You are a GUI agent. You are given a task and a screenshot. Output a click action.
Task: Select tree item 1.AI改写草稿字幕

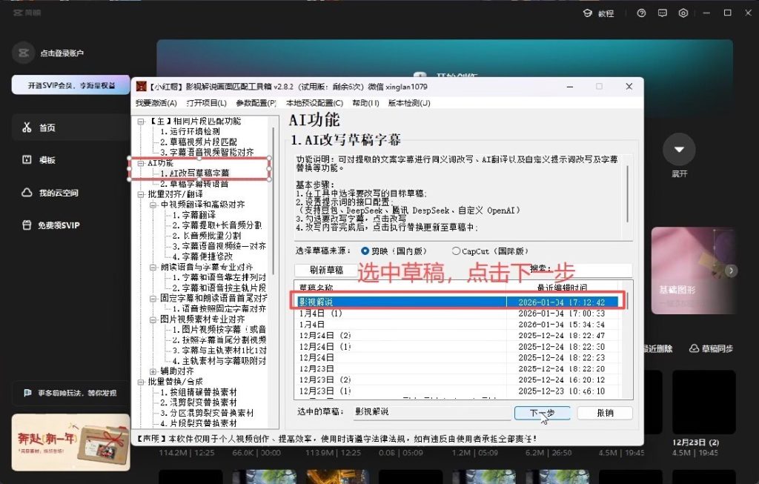click(x=195, y=173)
